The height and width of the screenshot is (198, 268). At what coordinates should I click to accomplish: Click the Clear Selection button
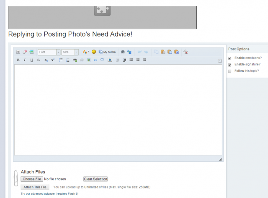tap(95, 179)
